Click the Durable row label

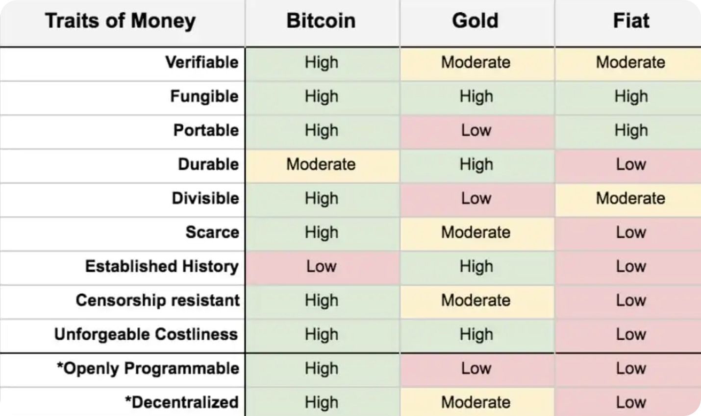click(208, 164)
